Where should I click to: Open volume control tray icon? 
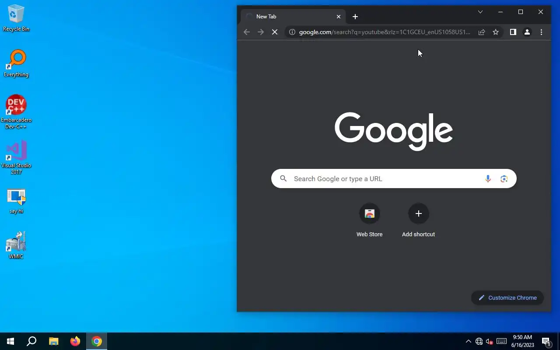click(x=490, y=341)
